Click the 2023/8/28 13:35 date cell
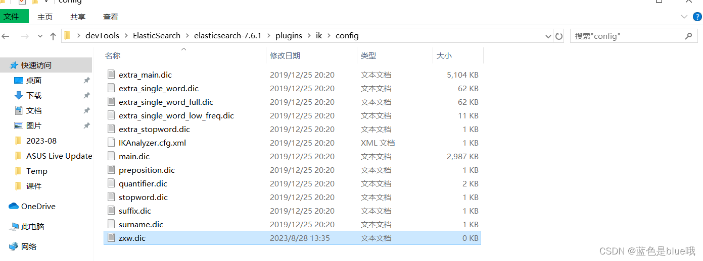 tap(300, 238)
